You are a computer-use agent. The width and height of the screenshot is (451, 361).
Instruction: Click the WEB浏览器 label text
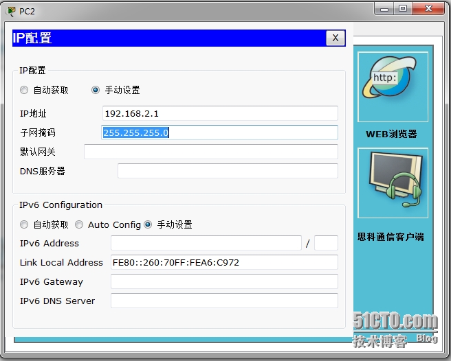click(x=391, y=134)
